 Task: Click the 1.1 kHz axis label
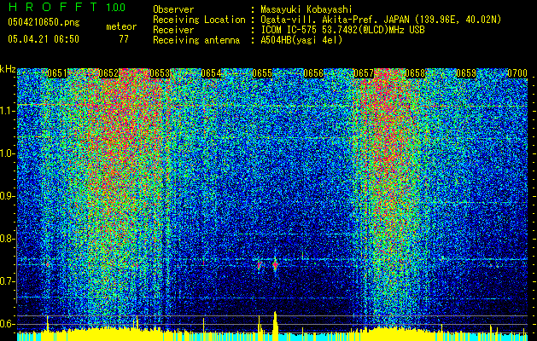8,111
